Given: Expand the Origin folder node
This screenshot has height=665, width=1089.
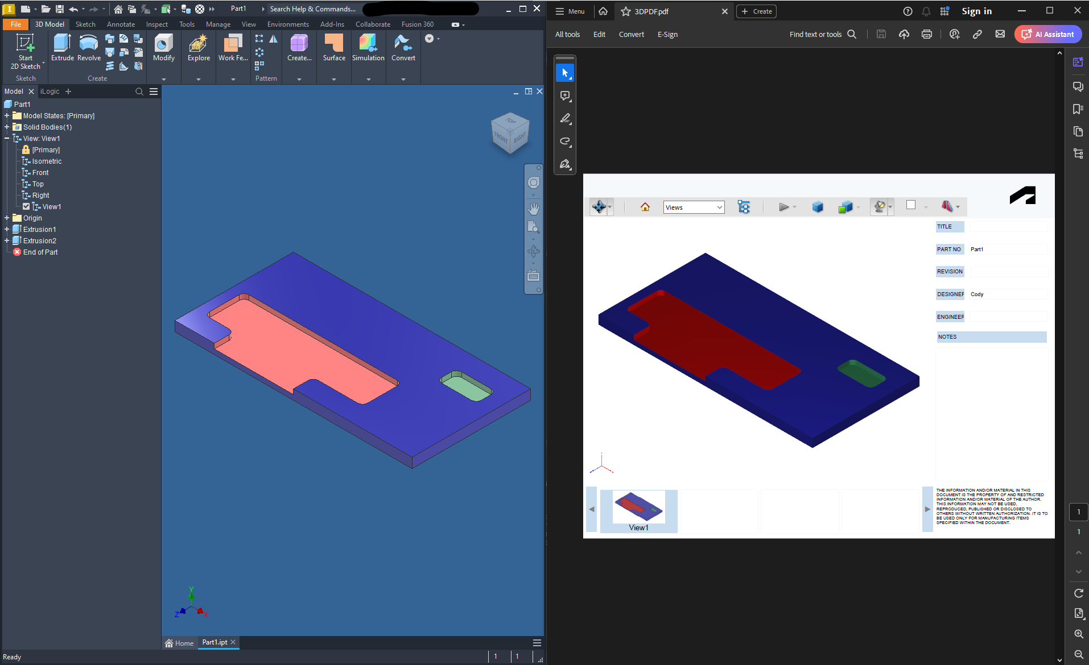Looking at the screenshot, I should pyautogui.click(x=7, y=218).
